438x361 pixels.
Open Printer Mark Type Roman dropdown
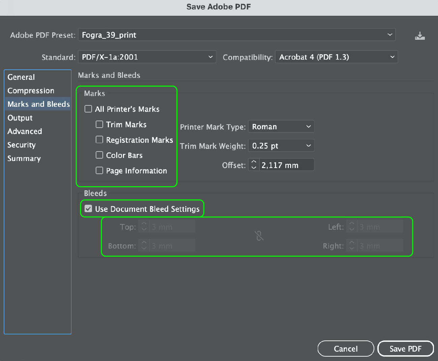(x=281, y=127)
